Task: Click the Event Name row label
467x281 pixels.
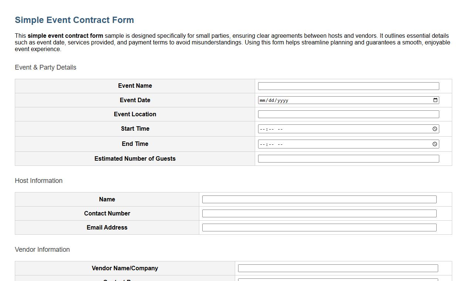Action: 135,86
